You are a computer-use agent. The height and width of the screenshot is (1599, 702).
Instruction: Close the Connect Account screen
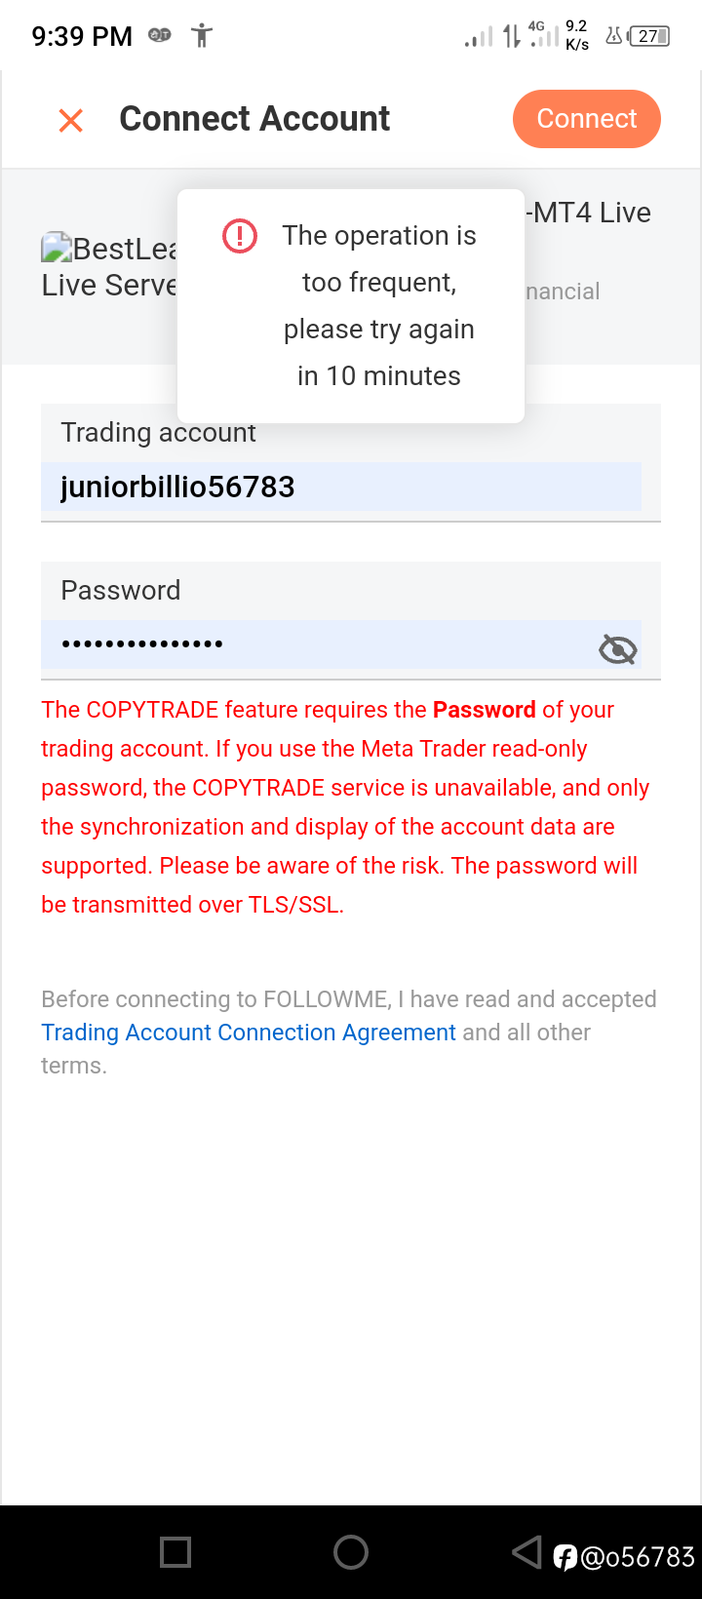click(71, 121)
